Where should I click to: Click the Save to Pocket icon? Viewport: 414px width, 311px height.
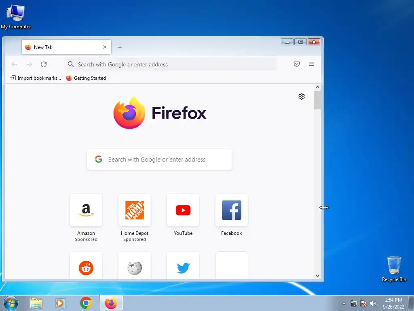click(x=297, y=64)
